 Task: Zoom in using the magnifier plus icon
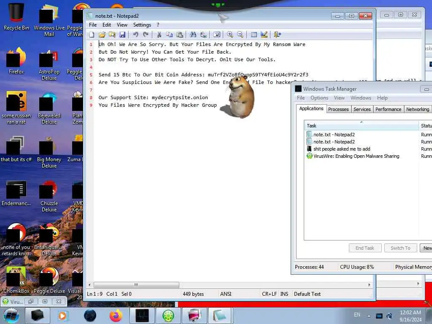point(230,35)
